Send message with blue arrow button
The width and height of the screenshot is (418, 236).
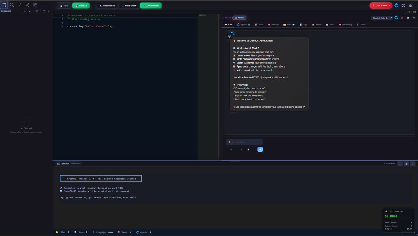[260, 149]
